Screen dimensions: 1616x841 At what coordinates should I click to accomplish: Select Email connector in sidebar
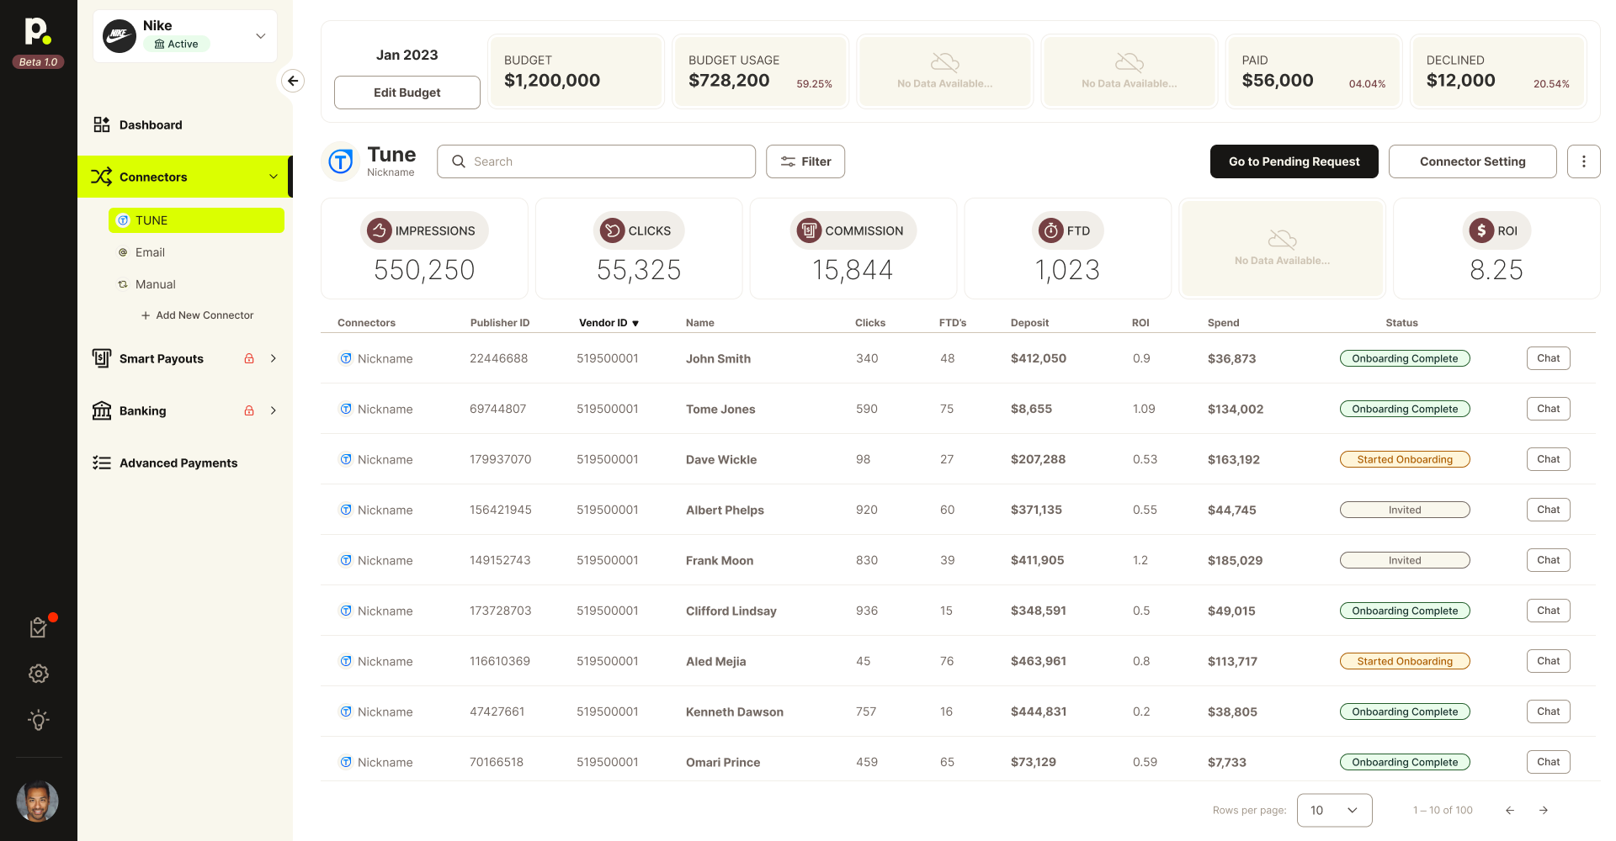[150, 252]
